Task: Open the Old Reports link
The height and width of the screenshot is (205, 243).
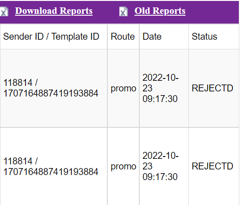Action: [160, 11]
